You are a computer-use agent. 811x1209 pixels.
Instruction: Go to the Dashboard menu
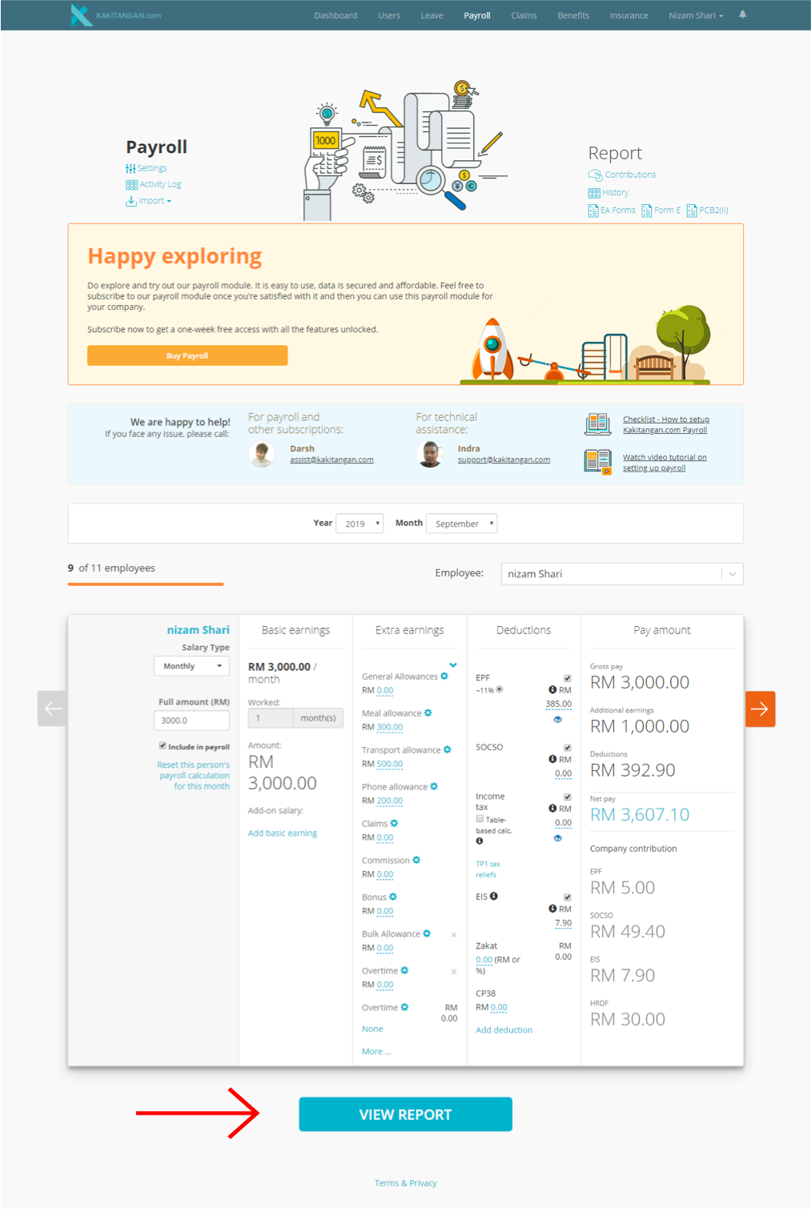pos(335,15)
